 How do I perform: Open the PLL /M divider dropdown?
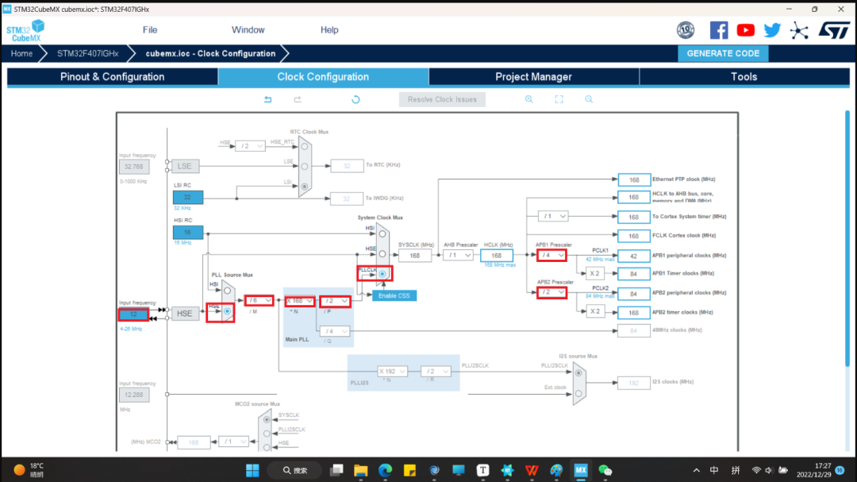point(259,301)
